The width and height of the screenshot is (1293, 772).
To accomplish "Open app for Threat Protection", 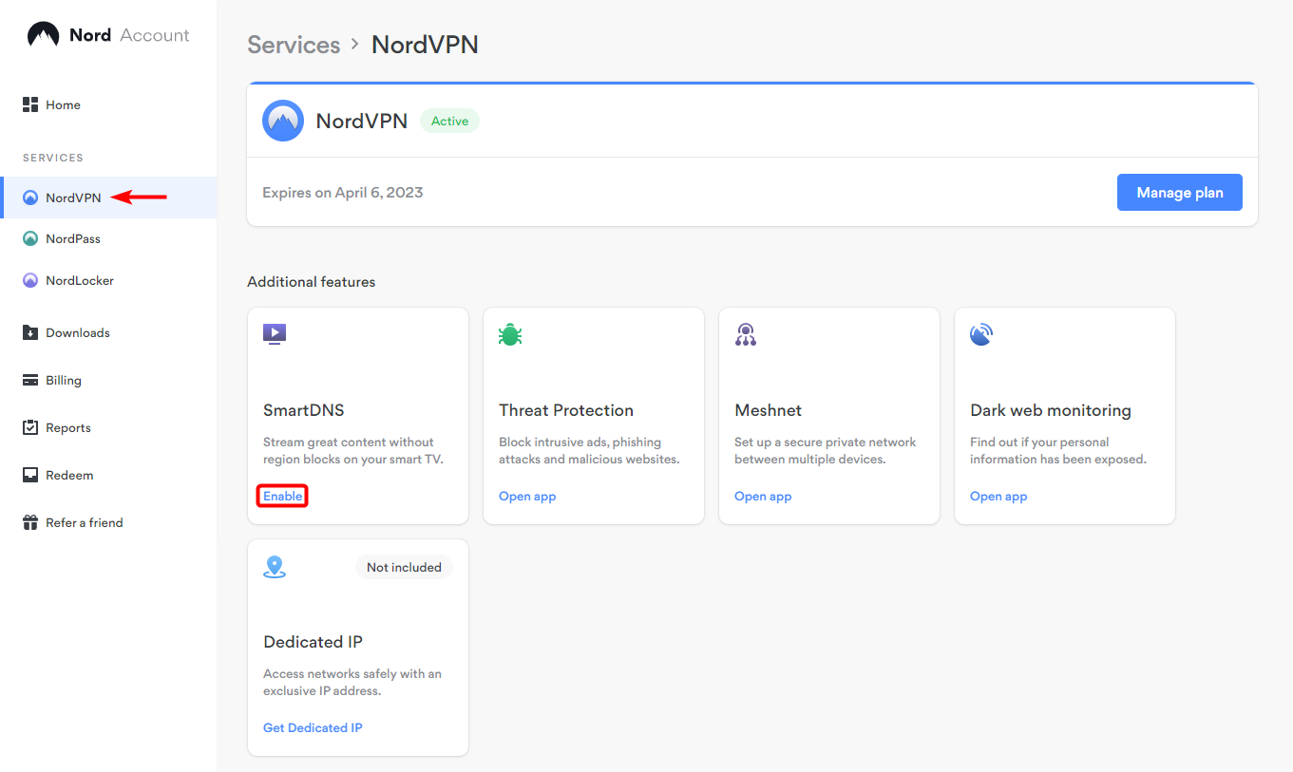I will pos(527,497).
